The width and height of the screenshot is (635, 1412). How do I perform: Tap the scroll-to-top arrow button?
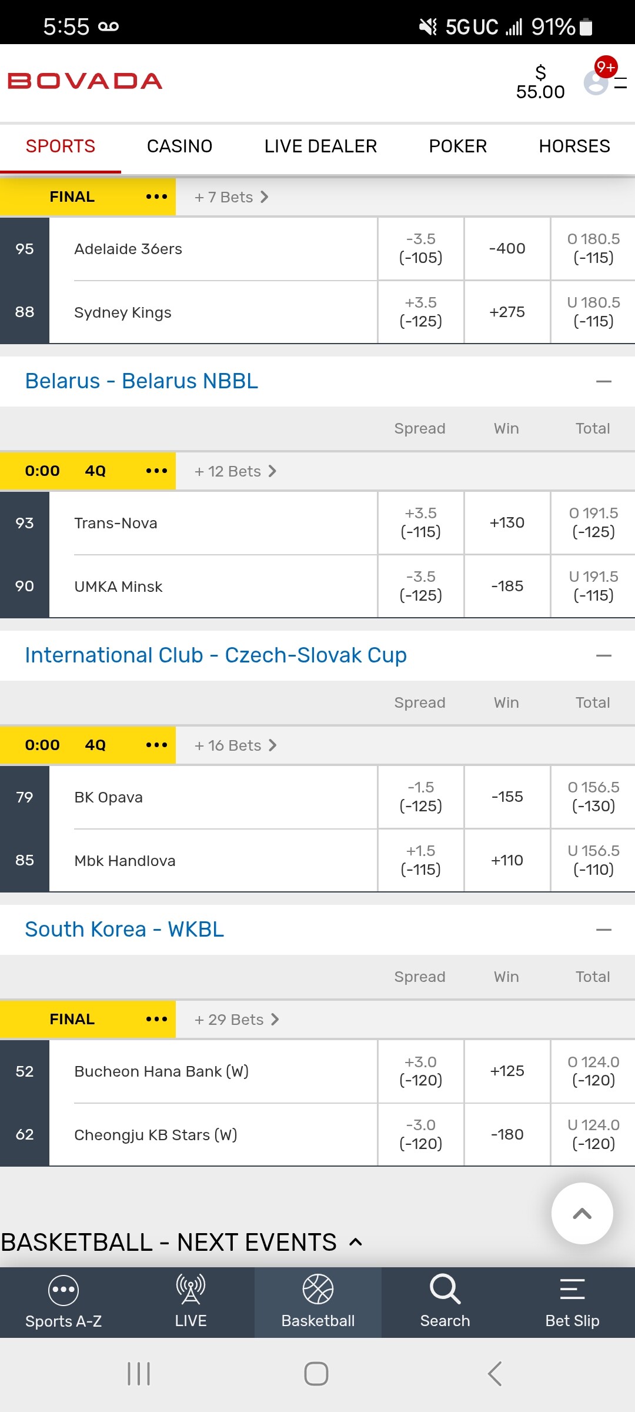pos(582,1213)
